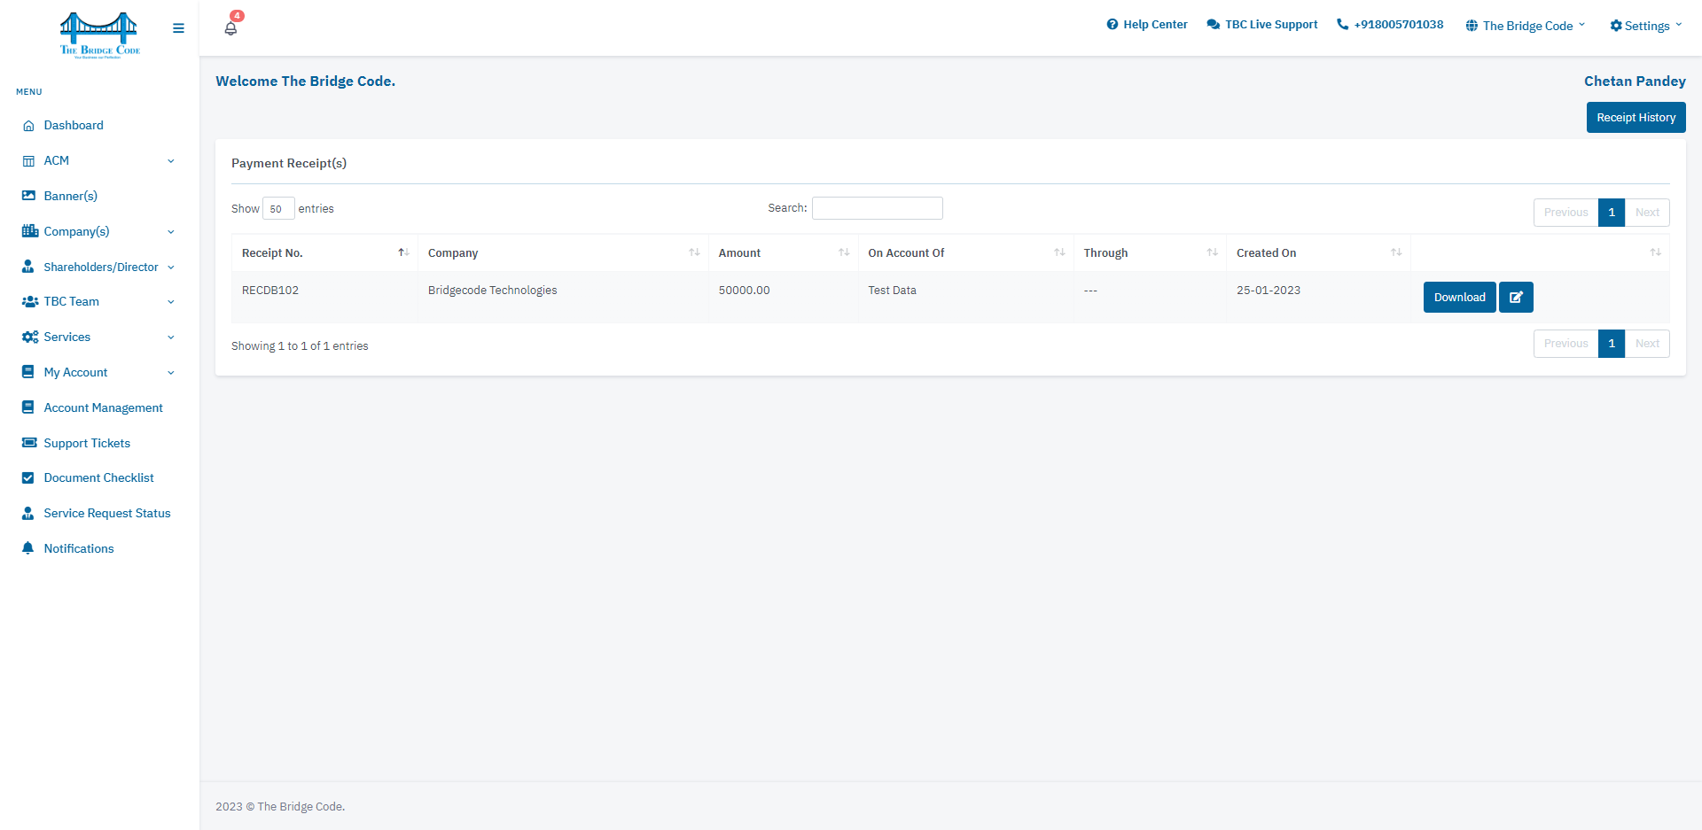The image size is (1702, 830).
Task: Click the Support Tickets icon
Action: (29, 443)
